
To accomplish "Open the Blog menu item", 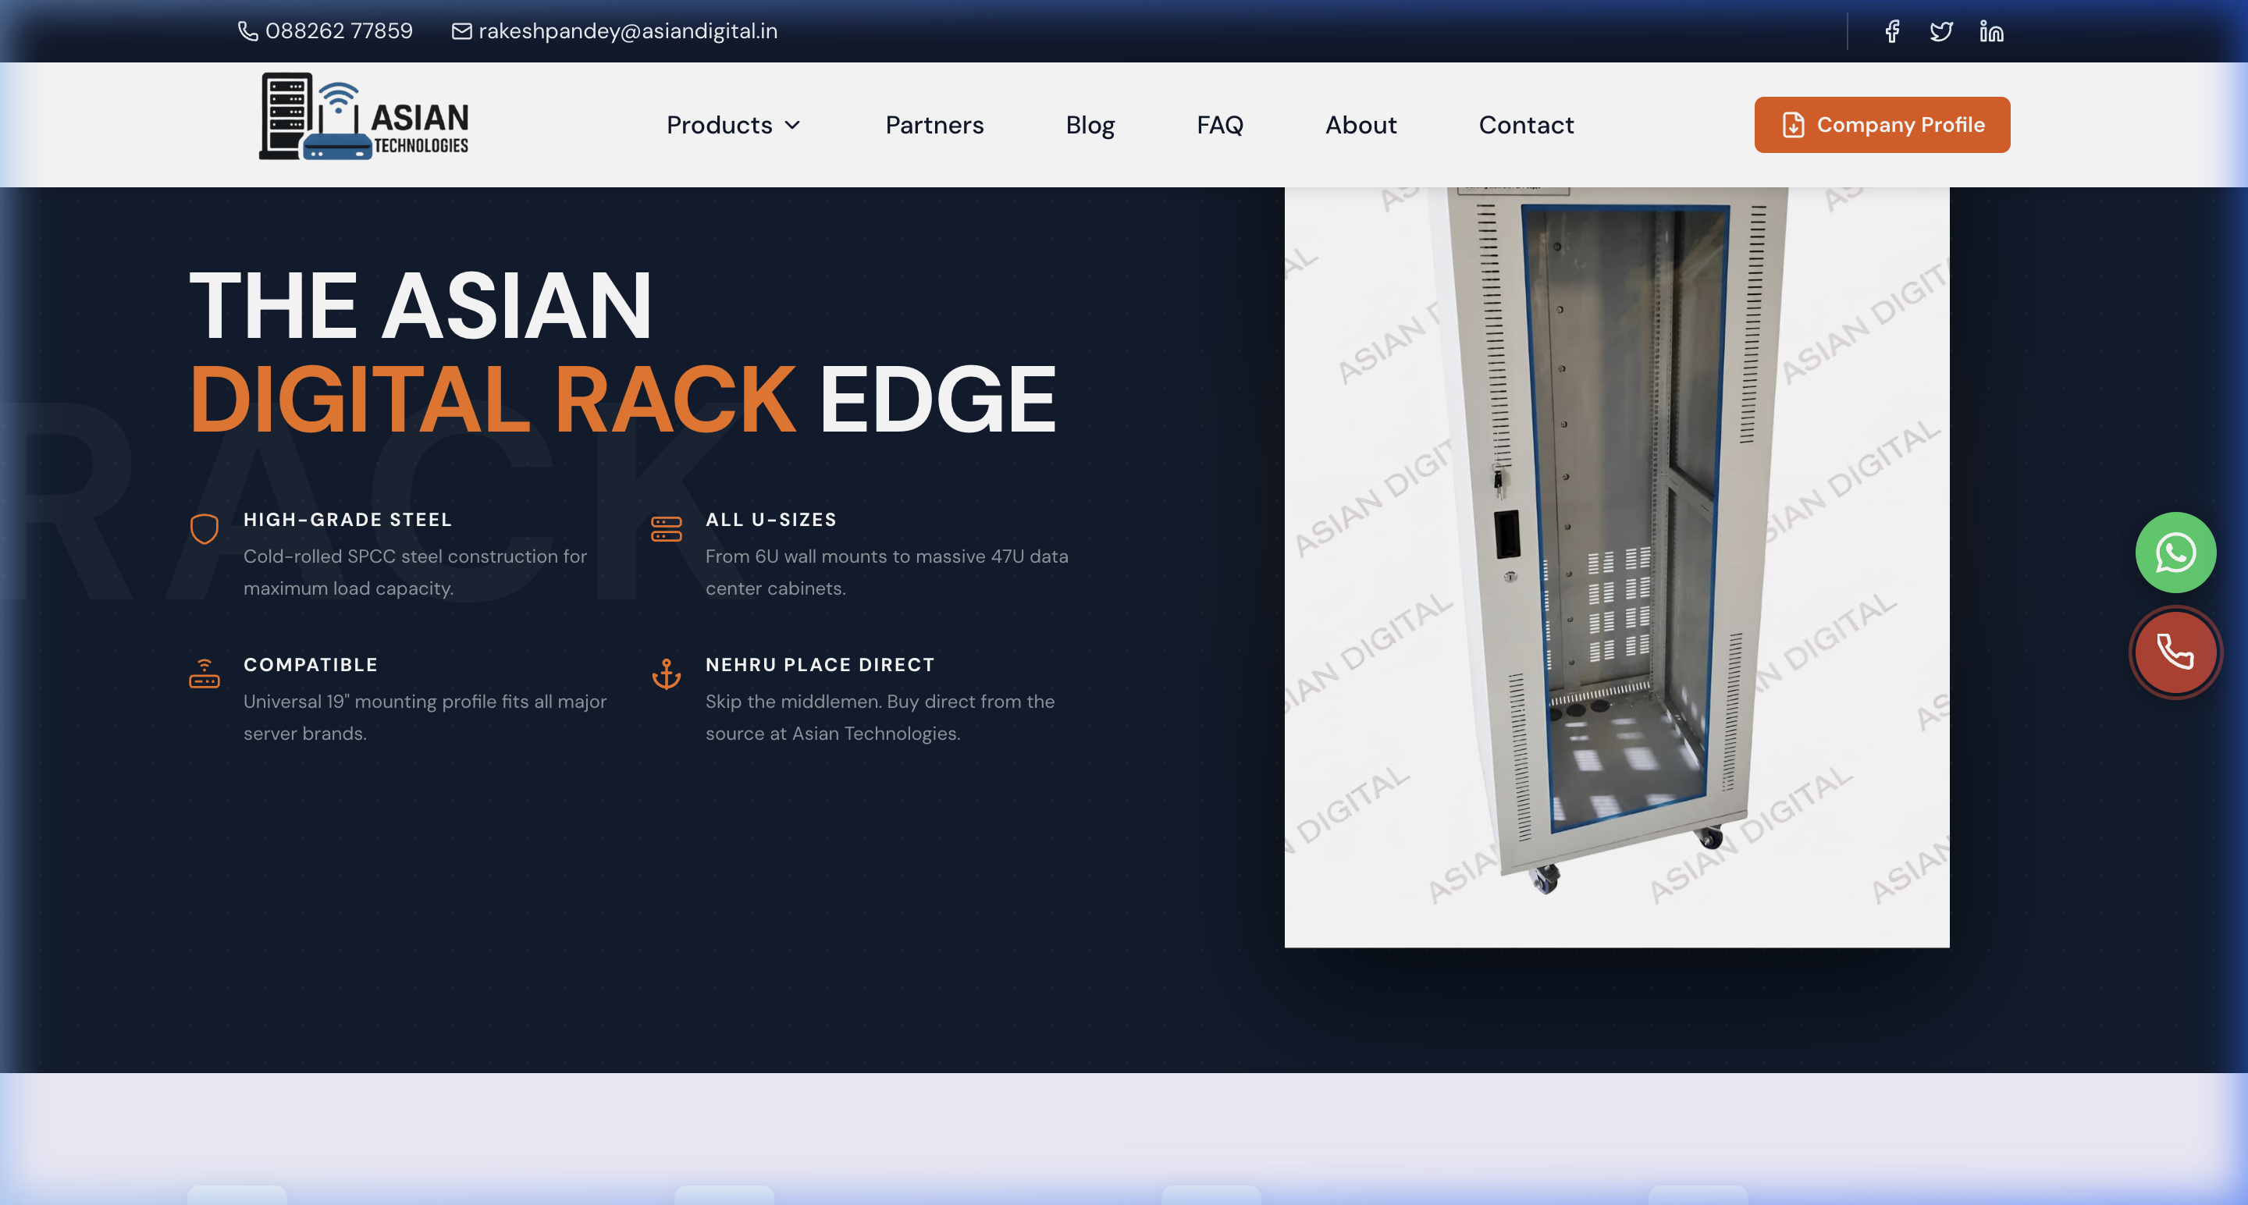I will coord(1090,125).
